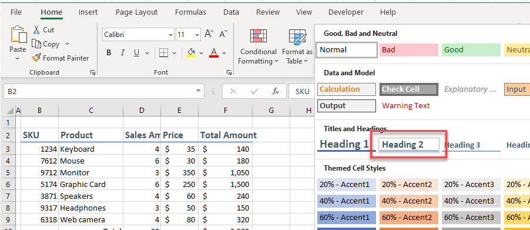
Task: Click the Decrease Font Size icon
Action: pyautogui.click(x=223, y=34)
